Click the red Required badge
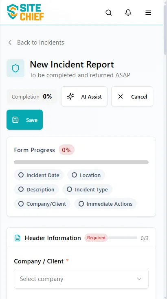The width and height of the screenshot is (167, 299). (96, 238)
